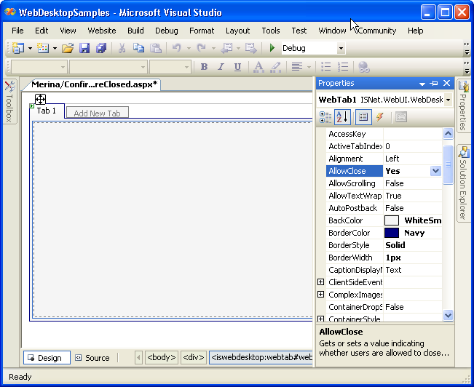This screenshot has width=474, height=387.
Task: Click the Save All icon
Action: (x=101, y=48)
